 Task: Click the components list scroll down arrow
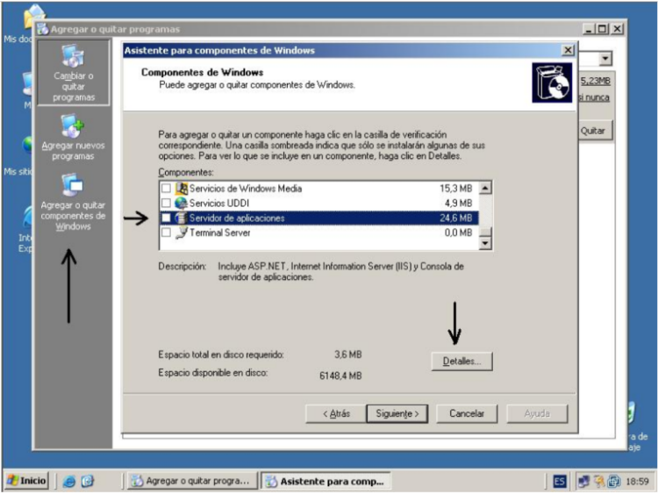485,243
